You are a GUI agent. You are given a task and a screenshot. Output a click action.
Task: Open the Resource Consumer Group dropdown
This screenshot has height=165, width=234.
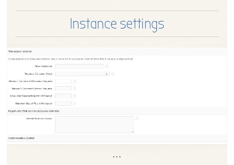(x=82, y=74)
